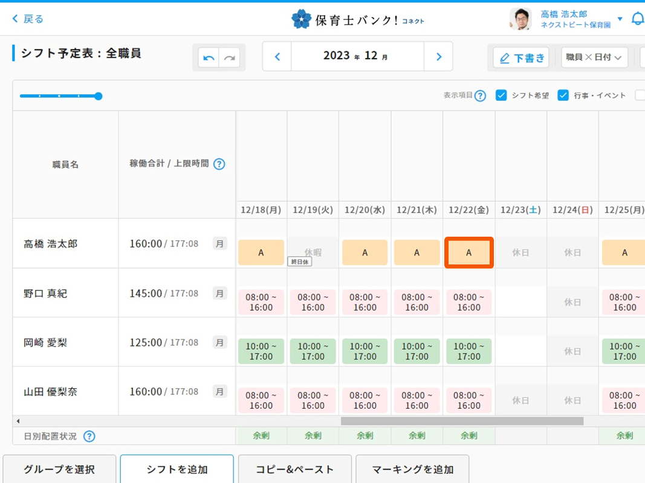
Task: Click help icon beside 表示項目
Action: (480, 95)
